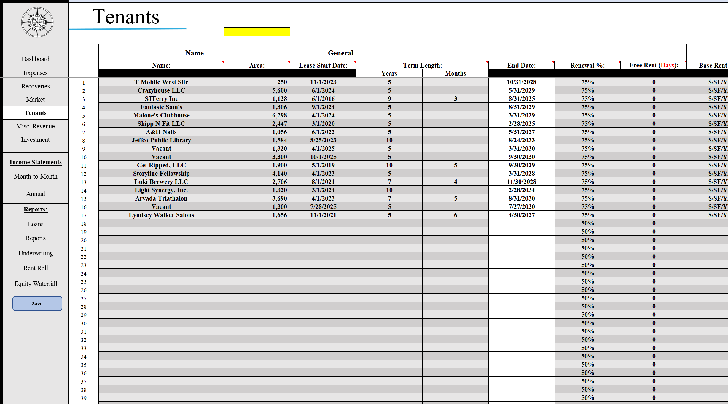Viewport: 728px width, 404px height.
Task: Open the Dashboard page
Action: click(35, 59)
